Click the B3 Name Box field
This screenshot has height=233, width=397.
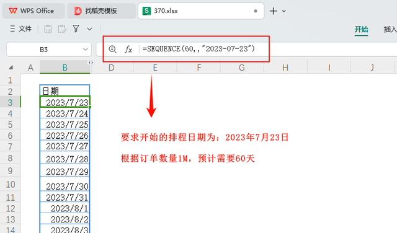pos(49,50)
